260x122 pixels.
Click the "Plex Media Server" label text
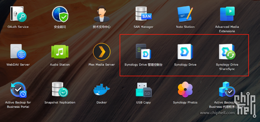pyautogui.click(x=102, y=64)
